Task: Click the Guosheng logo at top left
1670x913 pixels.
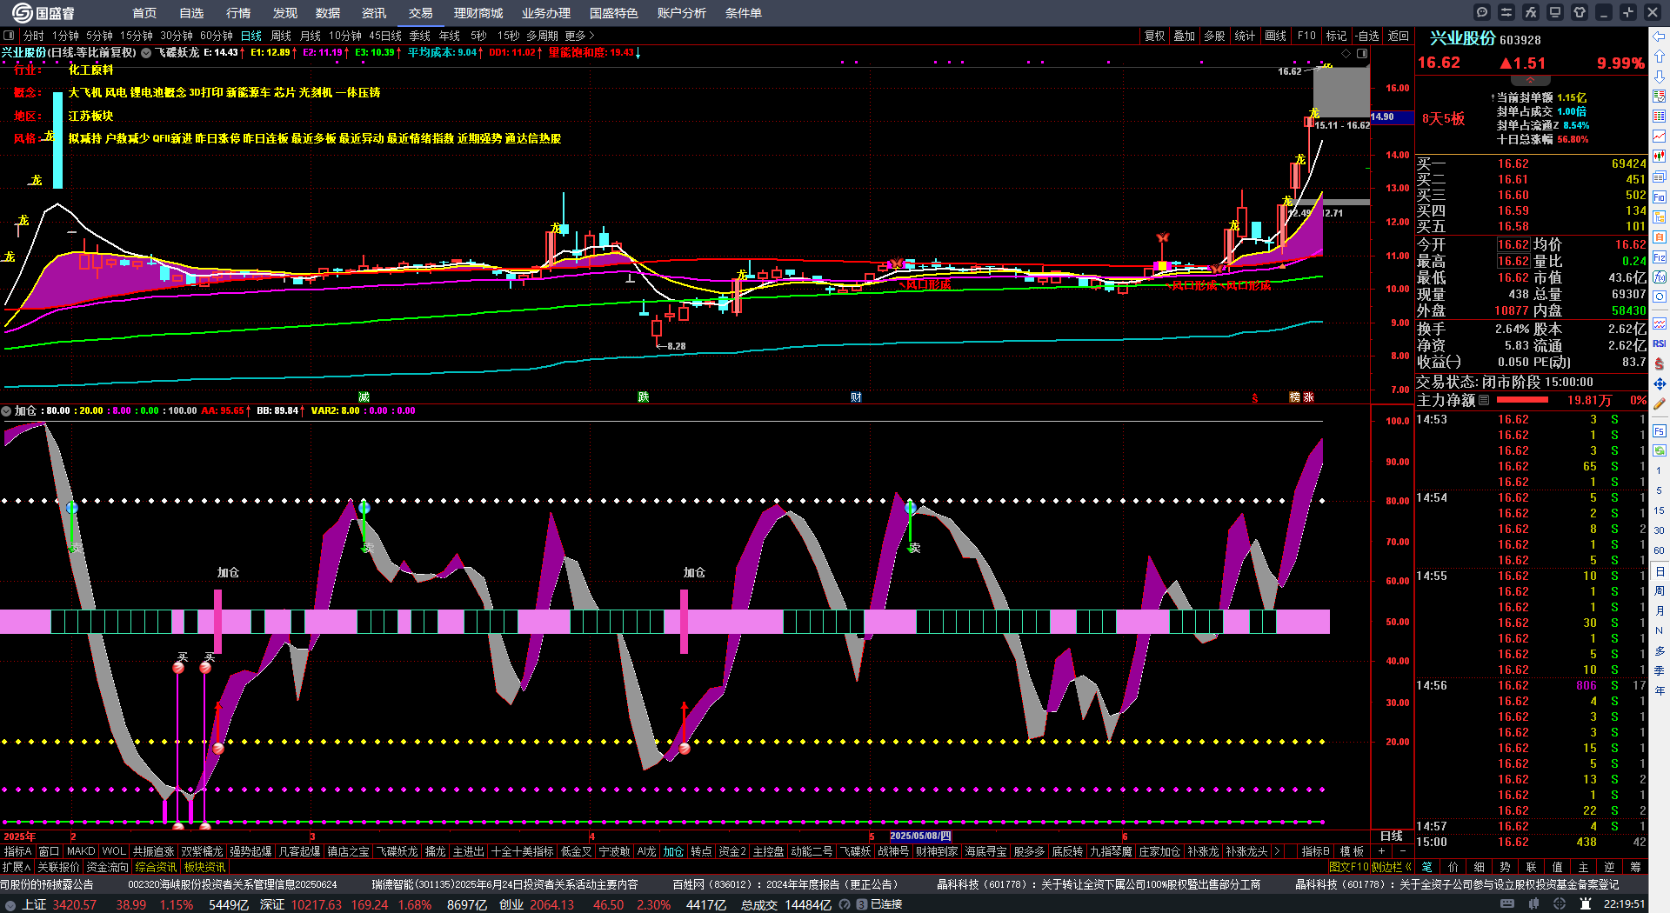Action: click(x=43, y=13)
